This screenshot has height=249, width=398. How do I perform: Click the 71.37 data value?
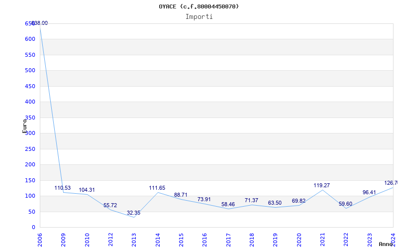coord(252,201)
